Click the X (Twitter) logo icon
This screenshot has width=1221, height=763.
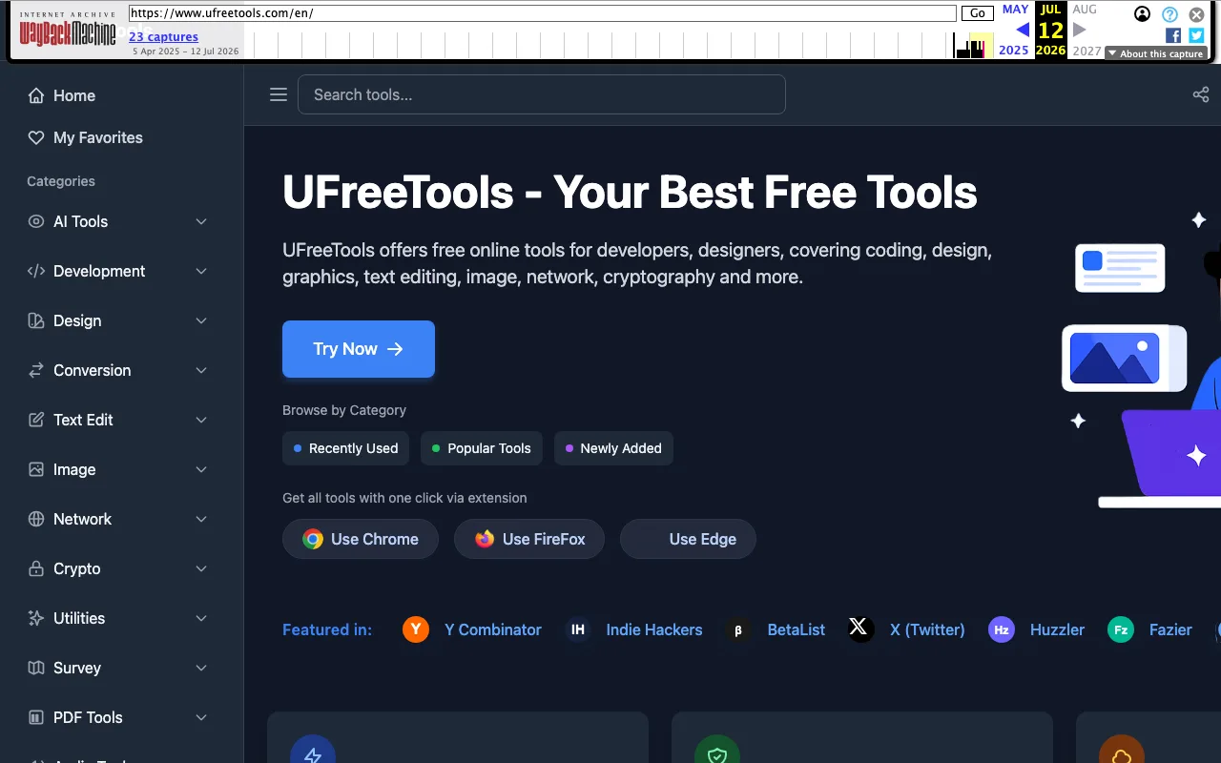coord(860,629)
